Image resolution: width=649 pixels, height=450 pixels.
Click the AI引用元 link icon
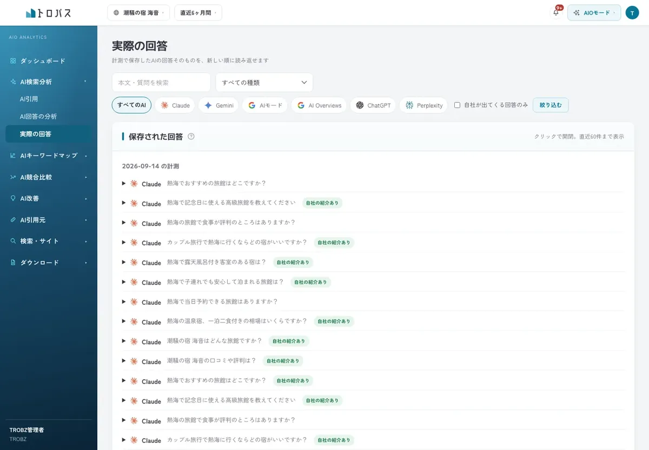click(x=13, y=220)
